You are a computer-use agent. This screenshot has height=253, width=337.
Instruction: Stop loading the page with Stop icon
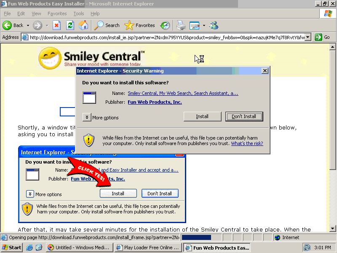56,25
